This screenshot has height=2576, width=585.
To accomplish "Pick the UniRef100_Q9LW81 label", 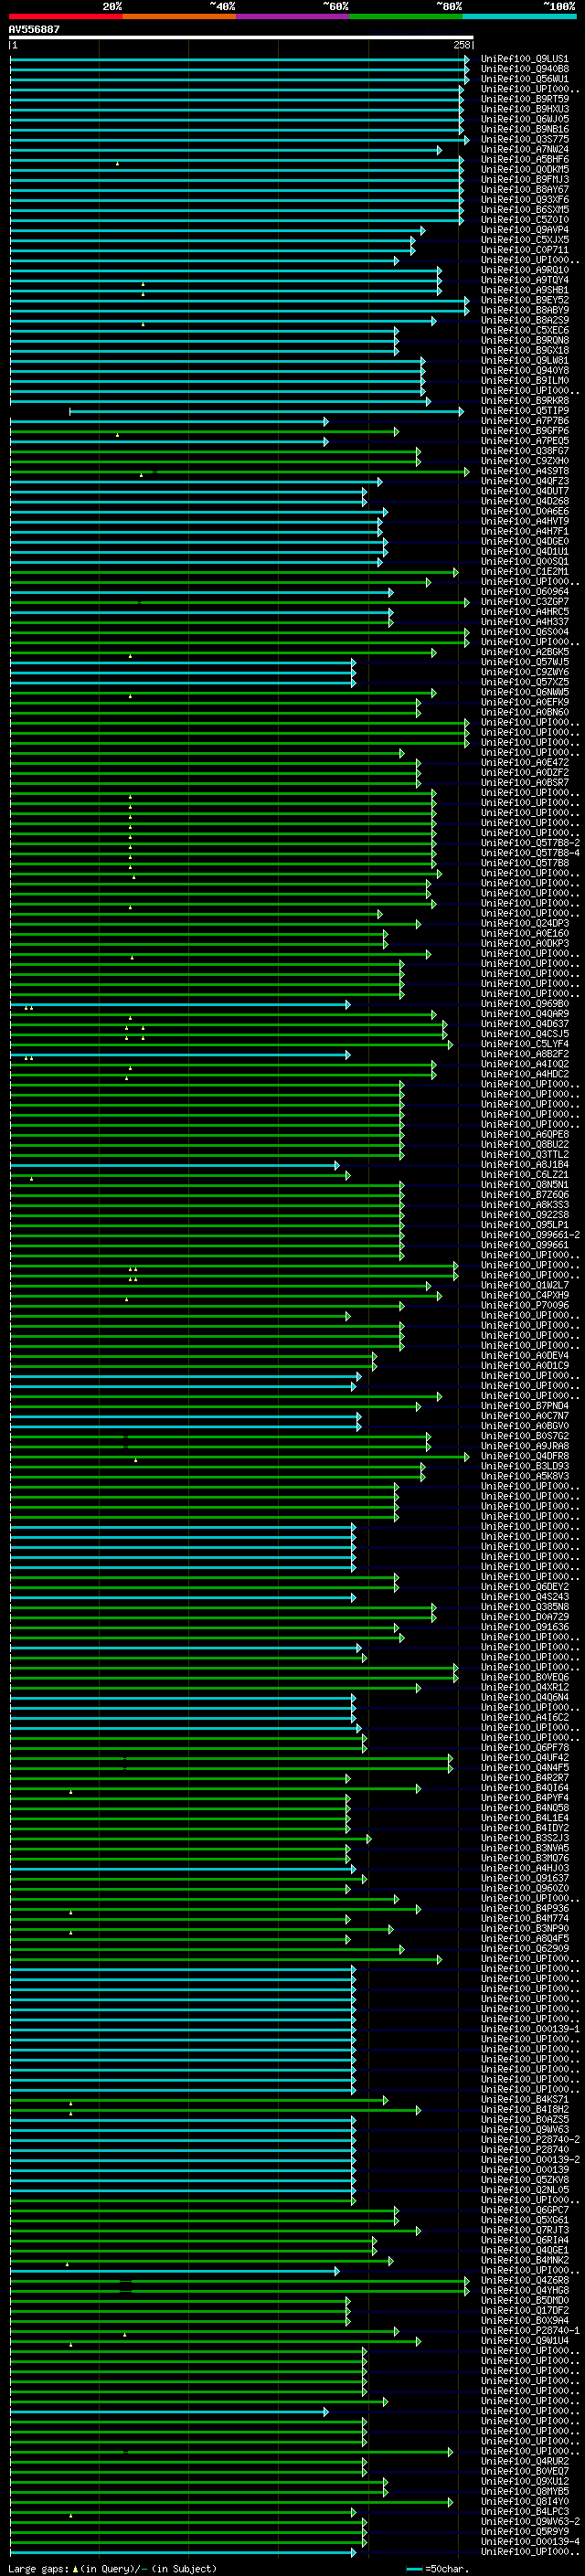I will tap(525, 361).
